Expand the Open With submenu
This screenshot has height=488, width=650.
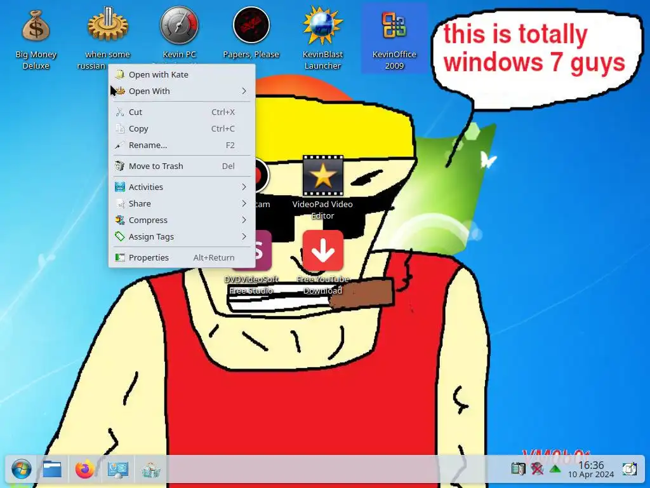tap(182, 91)
